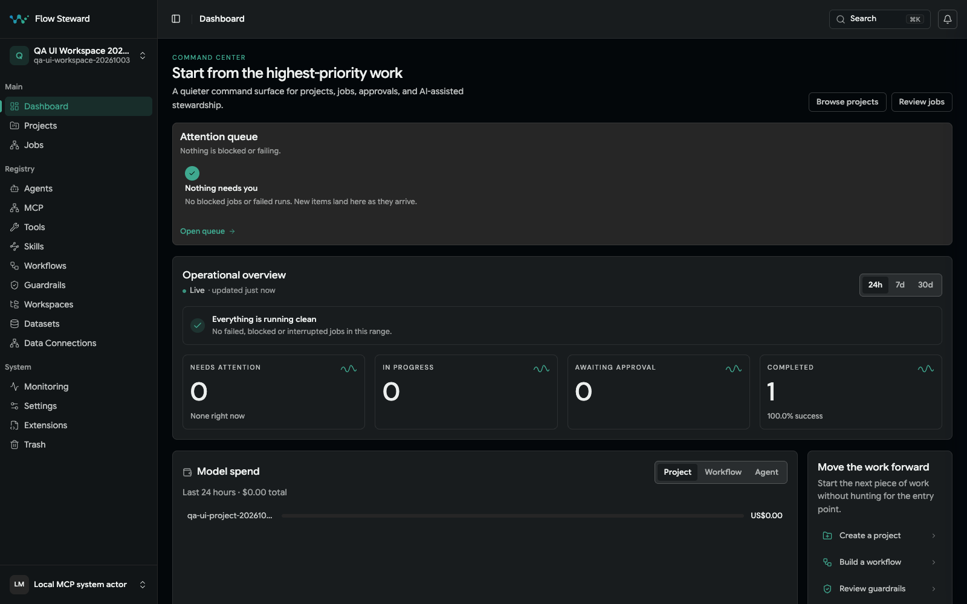This screenshot has height=604, width=967.
Task: Click the Needs Attention sparkline icon
Action: click(349, 368)
